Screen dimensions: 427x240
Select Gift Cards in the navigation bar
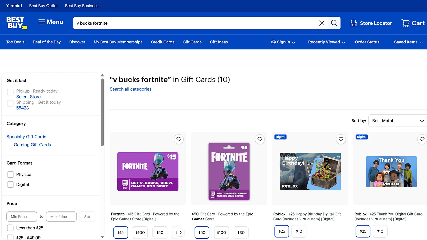coord(192,42)
